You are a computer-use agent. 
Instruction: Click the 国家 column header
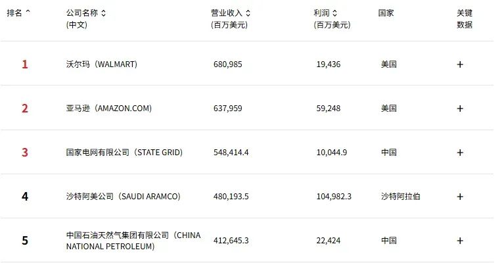(386, 13)
